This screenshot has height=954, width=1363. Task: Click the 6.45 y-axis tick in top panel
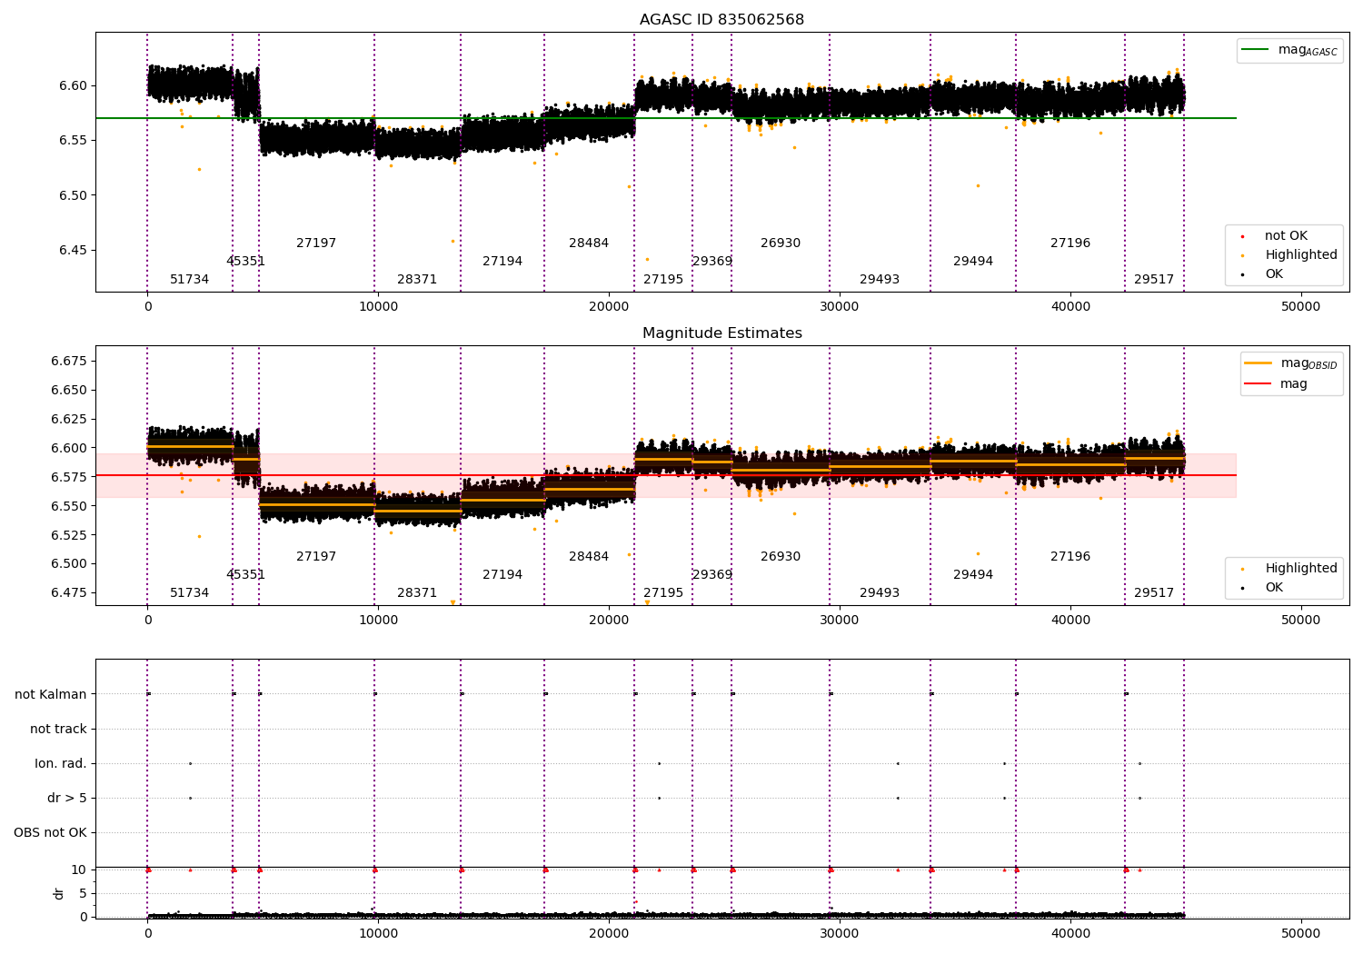pyautogui.click(x=74, y=251)
